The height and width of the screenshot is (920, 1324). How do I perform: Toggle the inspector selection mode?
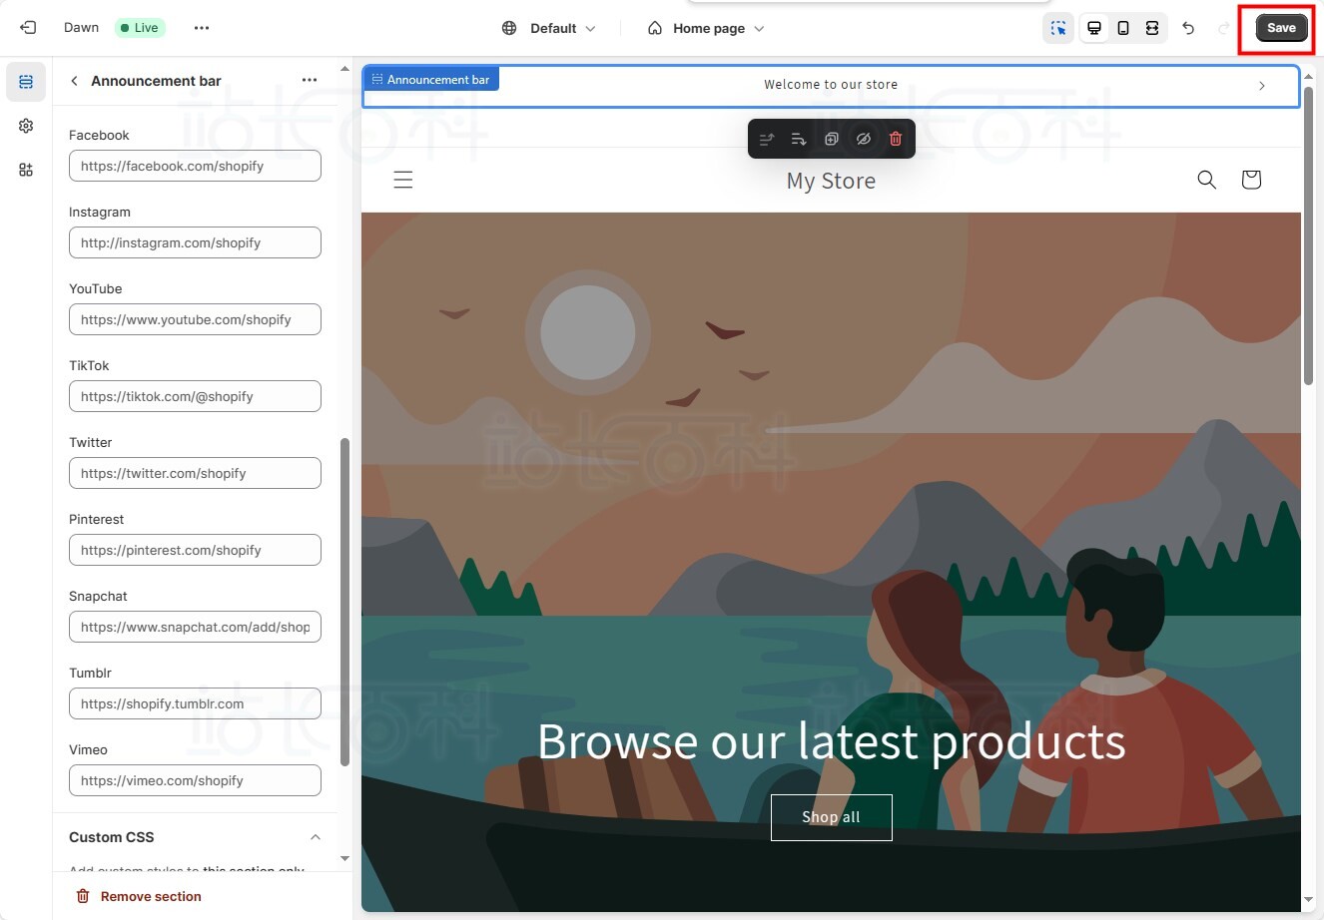1058,28
